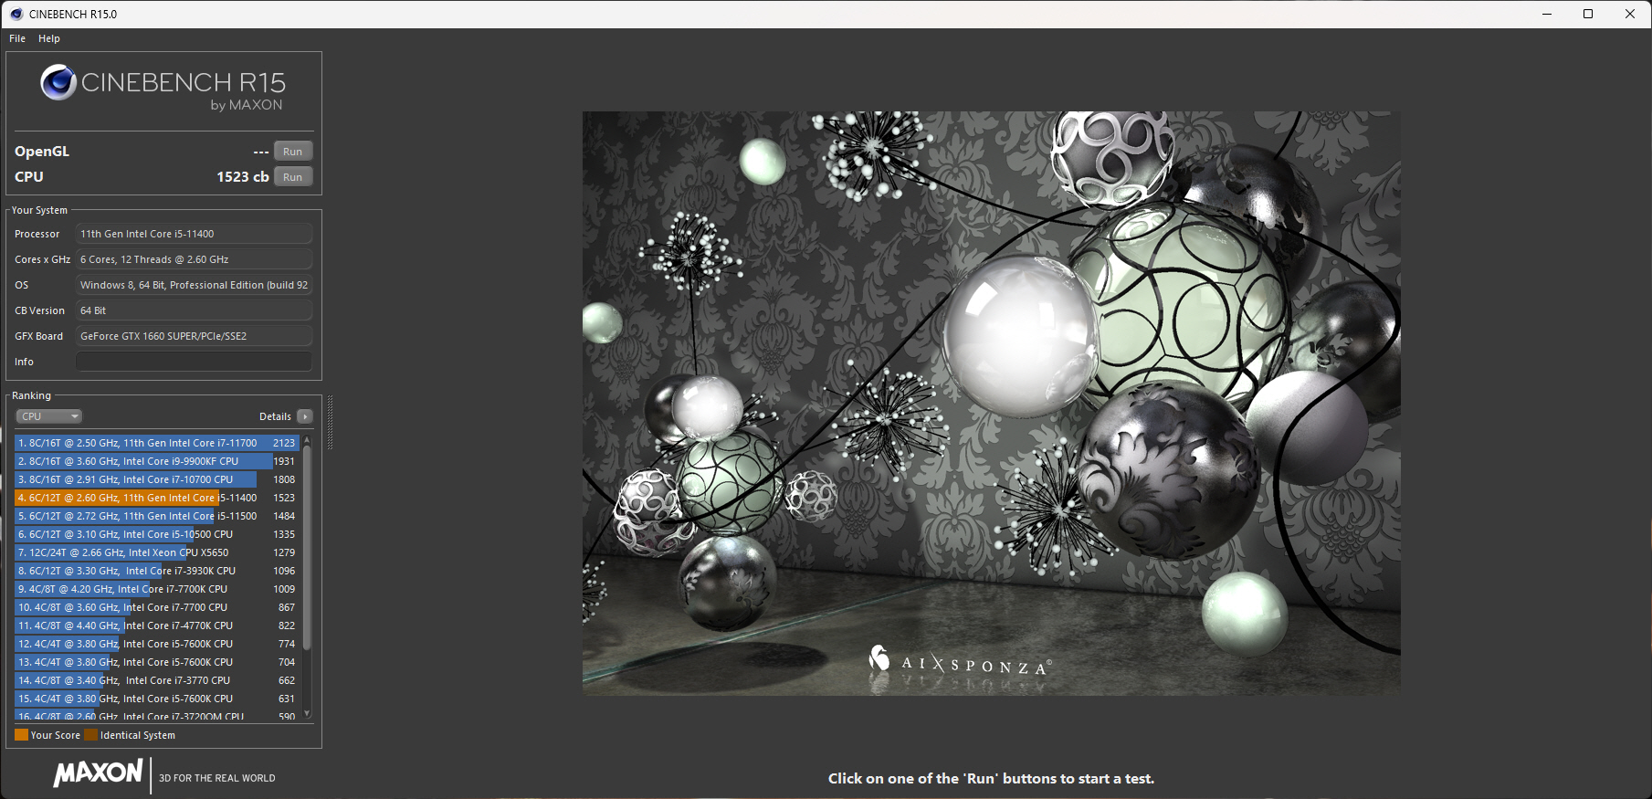Click the ranking list scroll-up arrow
Image resolution: width=1652 pixels, height=799 pixels.
[307, 441]
